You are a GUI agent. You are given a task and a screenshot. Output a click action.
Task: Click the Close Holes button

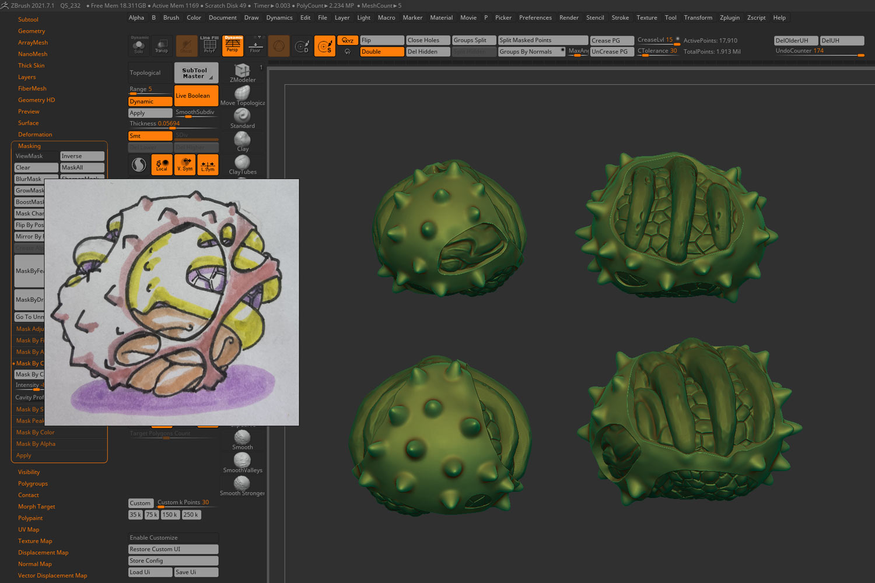tap(428, 40)
